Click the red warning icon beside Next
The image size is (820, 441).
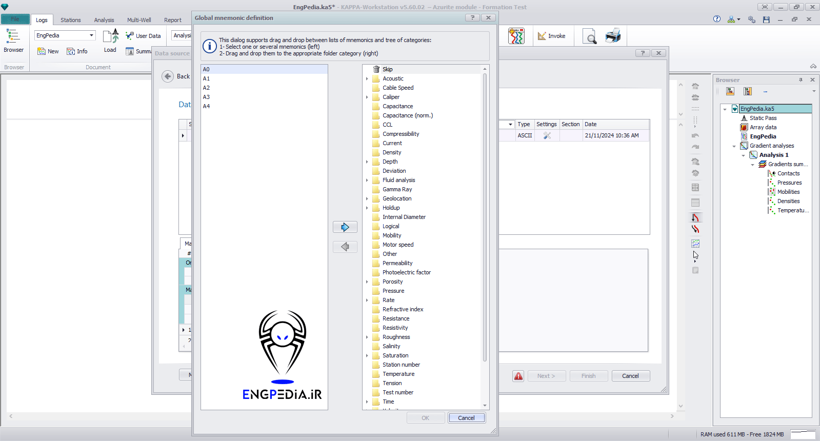(518, 376)
